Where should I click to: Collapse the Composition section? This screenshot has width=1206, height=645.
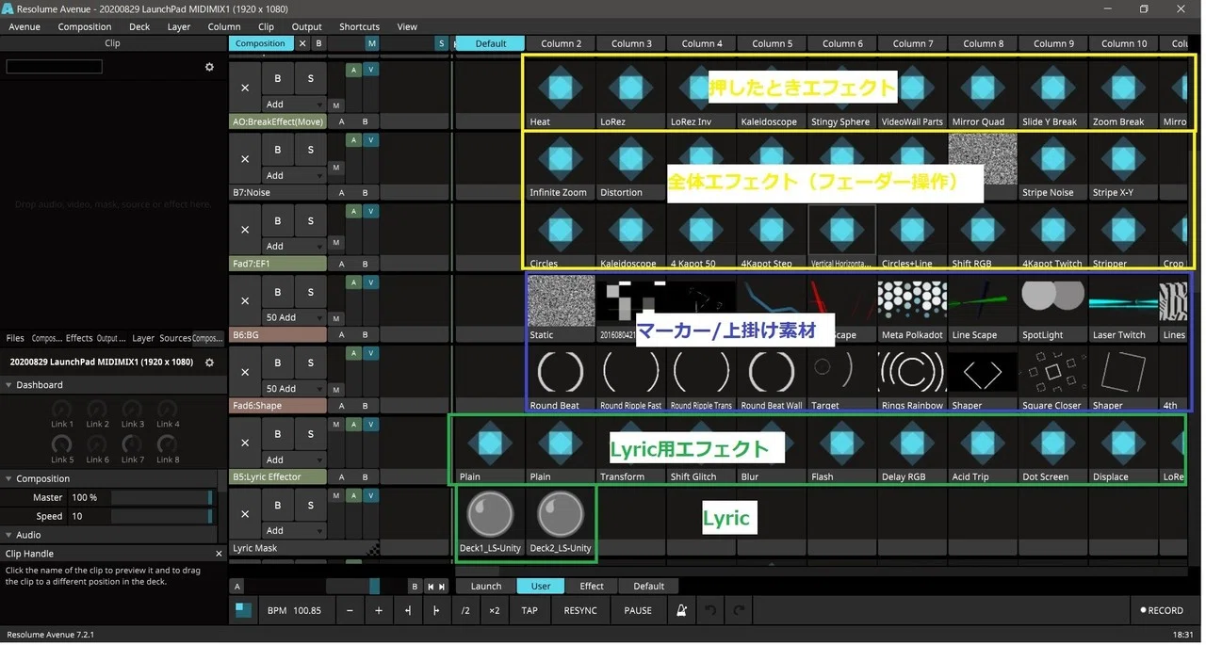tap(8, 479)
